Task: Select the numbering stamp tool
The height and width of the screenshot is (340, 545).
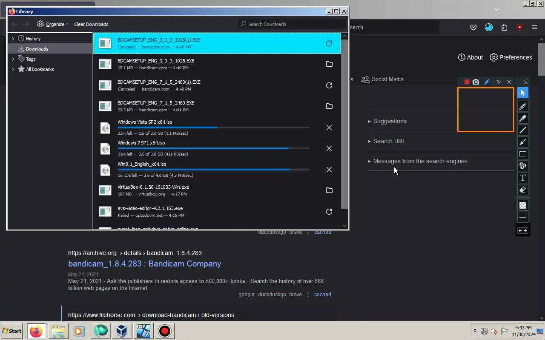Action: click(523, 166)
